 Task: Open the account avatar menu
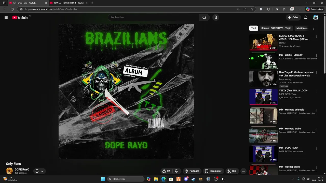click(316, 17)
